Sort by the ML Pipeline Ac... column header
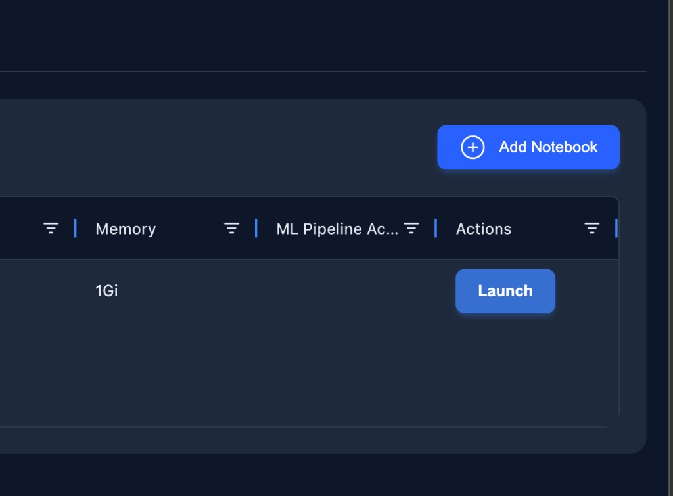Screen dimensions: 673x496 click(x=337, y=229)
